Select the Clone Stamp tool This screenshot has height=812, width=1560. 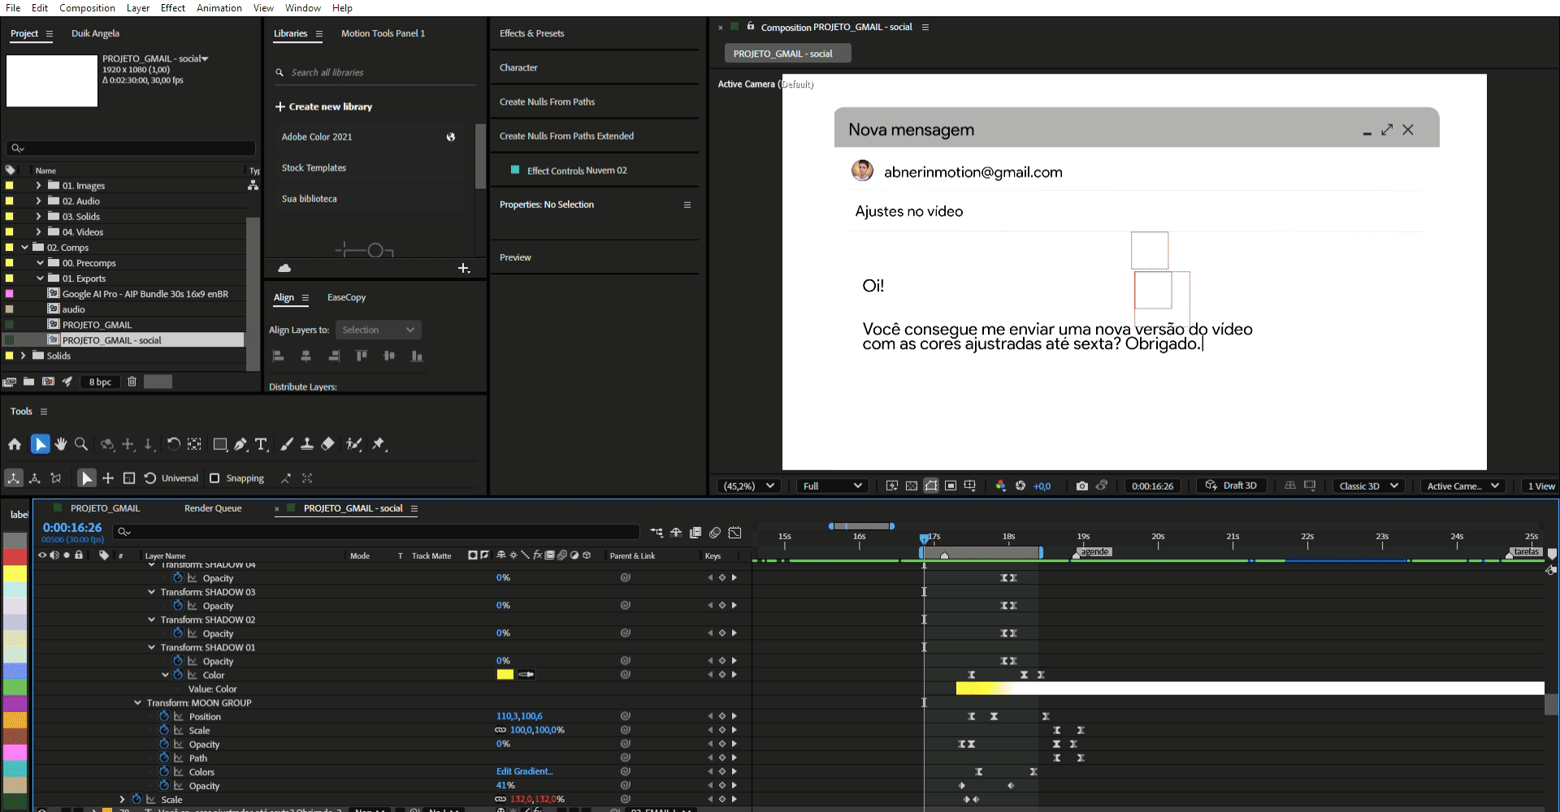coord(307,444)
